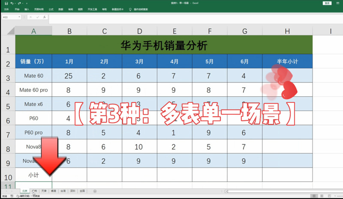The image size is (343, 199).
Task: Switch to the 公式 ribbon tab
Action: pyautogui.click(x=51, y=9)
